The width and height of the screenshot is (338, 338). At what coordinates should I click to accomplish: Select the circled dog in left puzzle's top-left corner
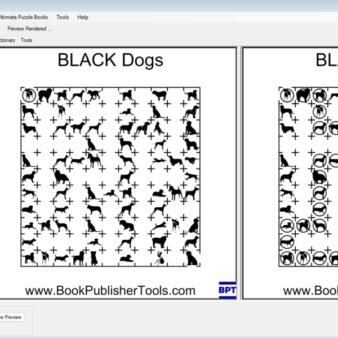[x=29, y=95]
